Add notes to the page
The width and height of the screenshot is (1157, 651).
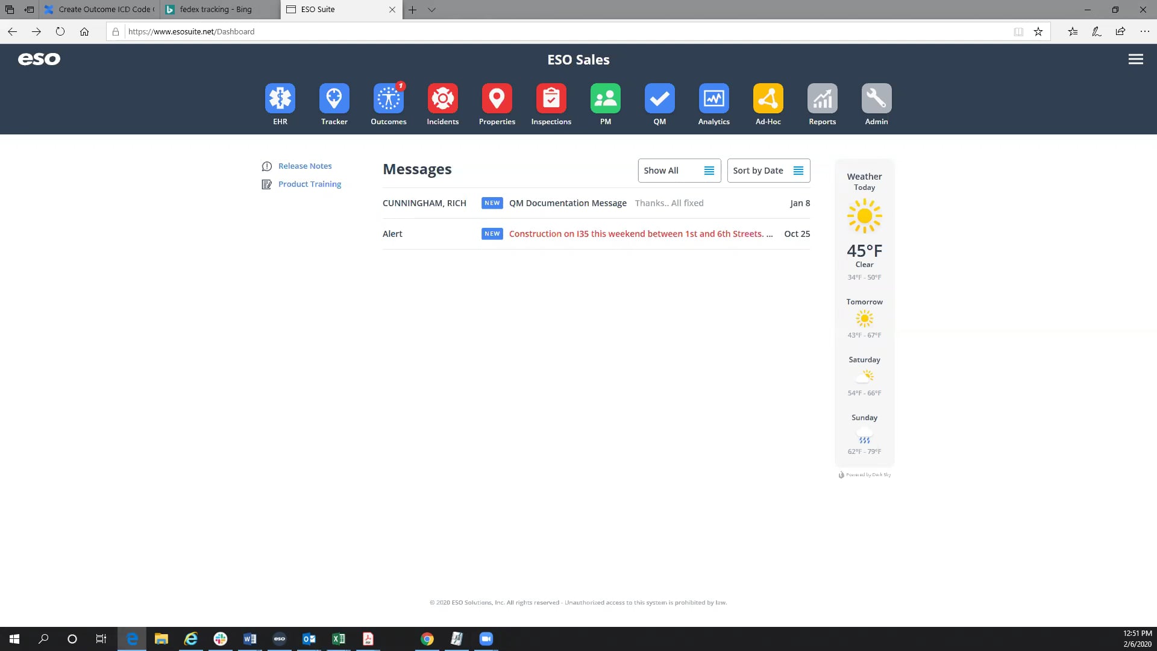tap(1097, 31)
